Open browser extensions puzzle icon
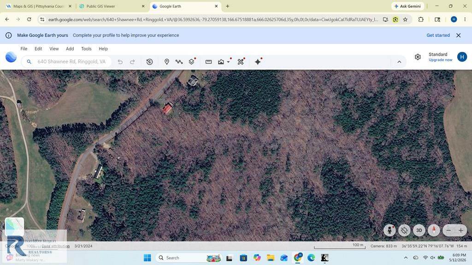 (x=421, y=19)
